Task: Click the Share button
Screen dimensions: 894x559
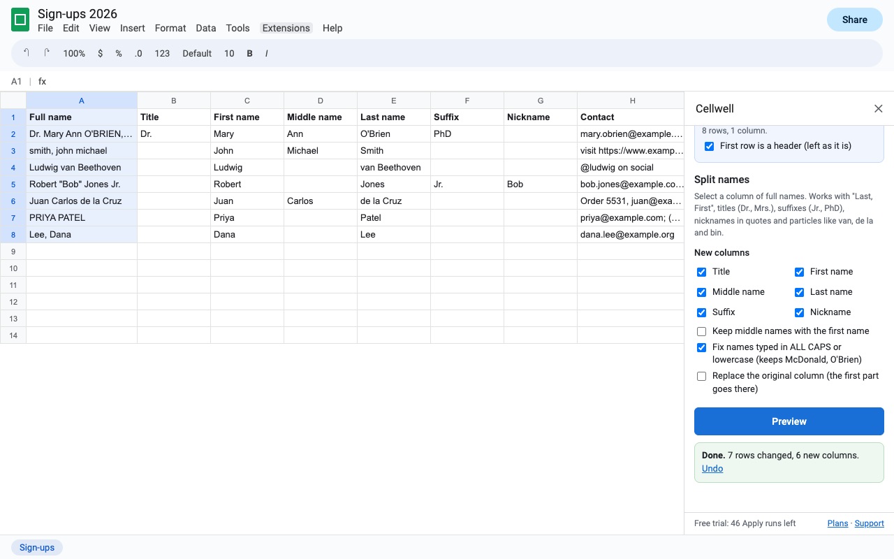Action: pyautogui.click(x=854, y=20)
